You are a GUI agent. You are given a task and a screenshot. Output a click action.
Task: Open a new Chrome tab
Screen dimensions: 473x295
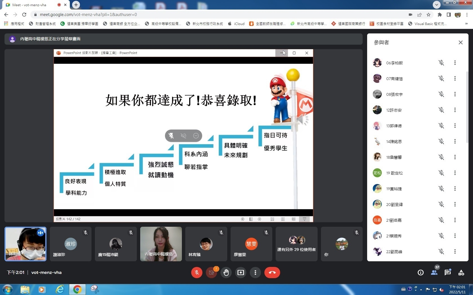coord(76,5)
